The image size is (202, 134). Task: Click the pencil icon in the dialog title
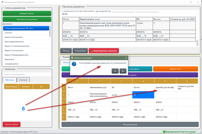[x=72, y=58]
